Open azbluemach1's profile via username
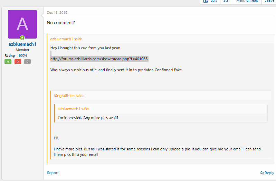 pyautogui.click(x=22, y=44)
